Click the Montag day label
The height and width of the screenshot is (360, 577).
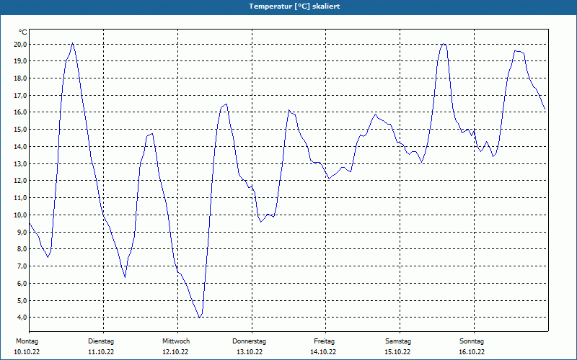tap(27, 341)
